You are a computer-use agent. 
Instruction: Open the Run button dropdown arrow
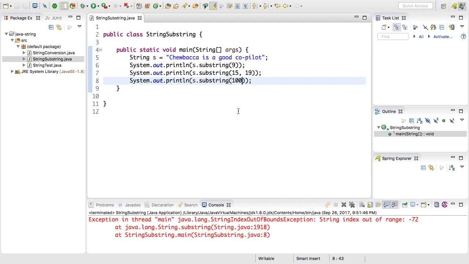click(98, 6)
